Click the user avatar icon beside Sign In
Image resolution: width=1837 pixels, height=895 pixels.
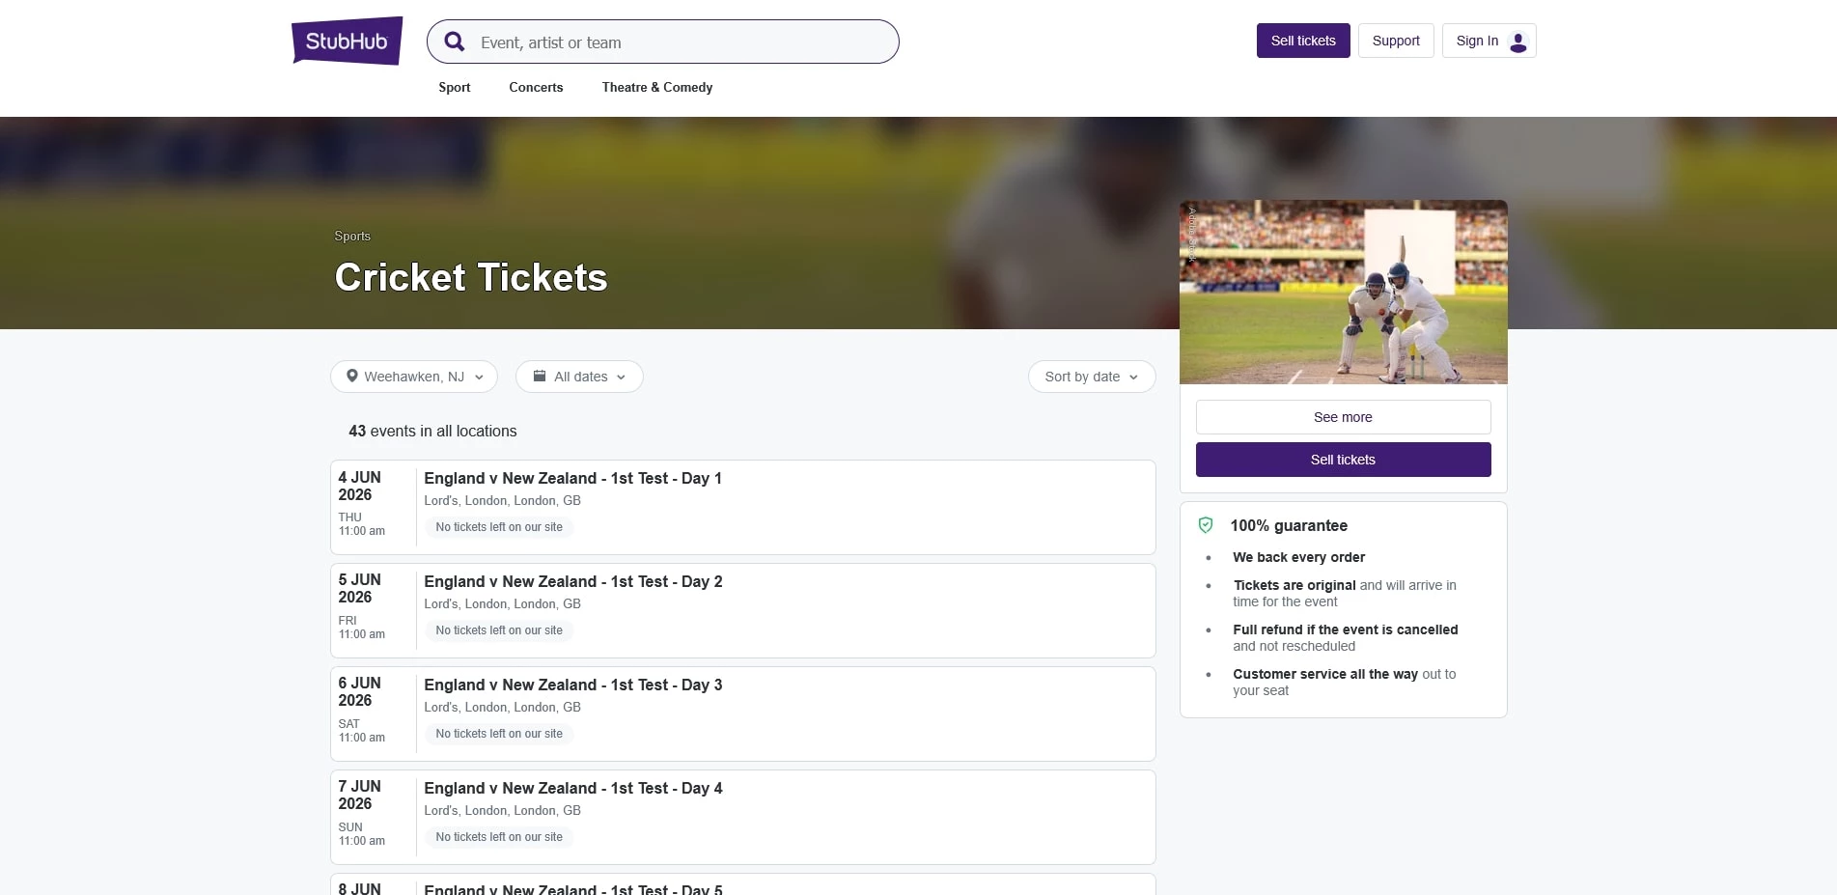(x=1517, y=41)
